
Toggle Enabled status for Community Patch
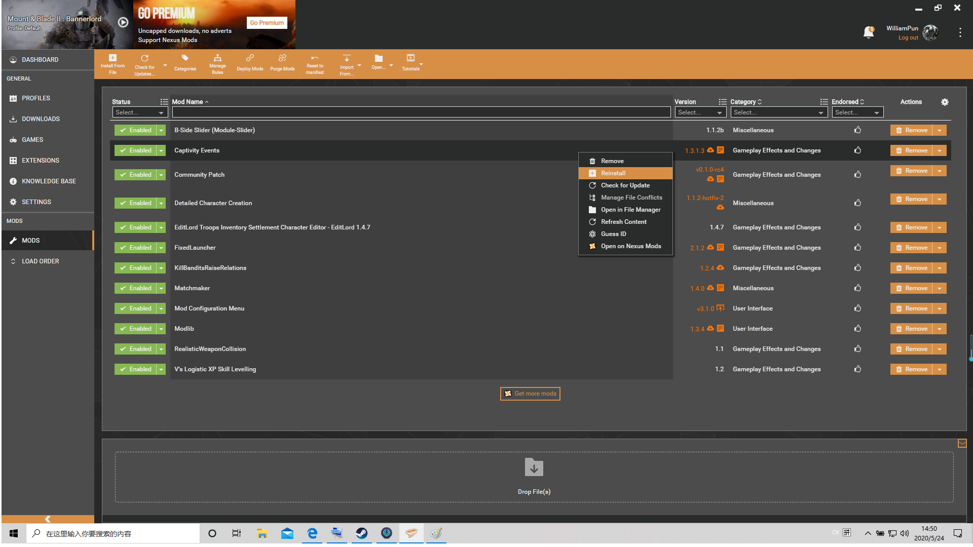[135, 175]
